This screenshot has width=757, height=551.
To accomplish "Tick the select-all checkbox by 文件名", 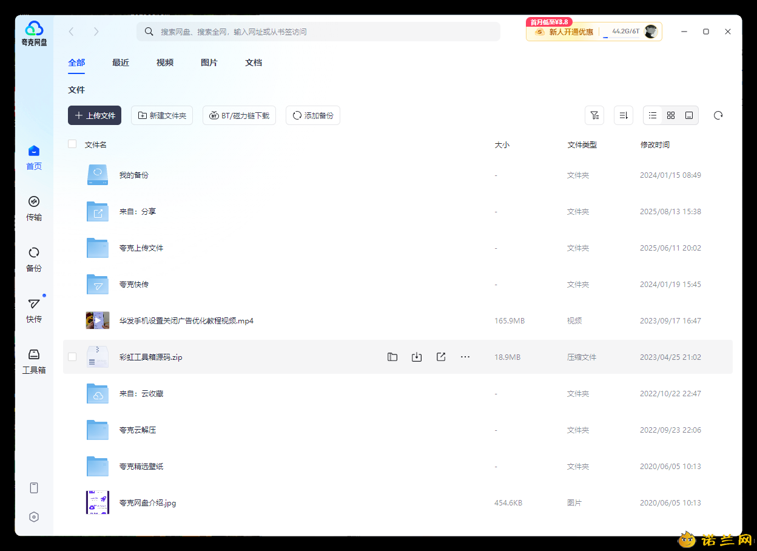I will pyautogui.click(x=72, y=144).
